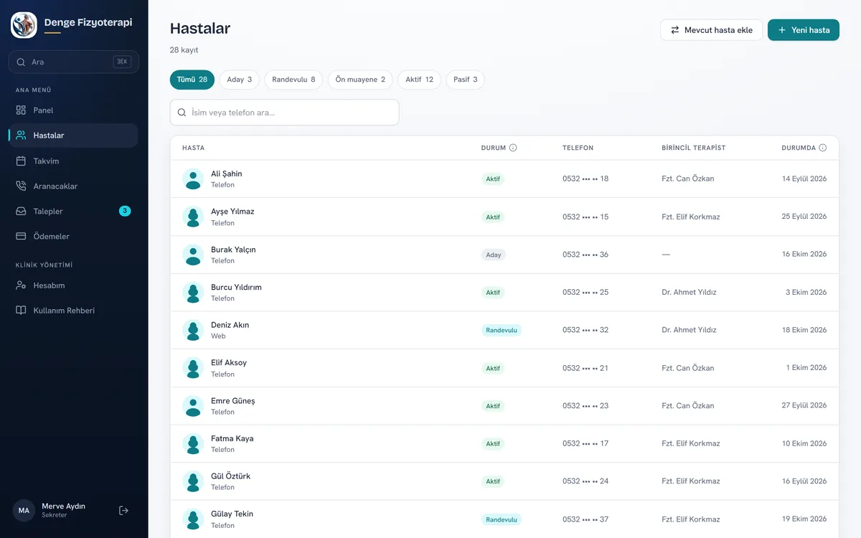Open patient Burcu Yıldırım

[504, 293]
